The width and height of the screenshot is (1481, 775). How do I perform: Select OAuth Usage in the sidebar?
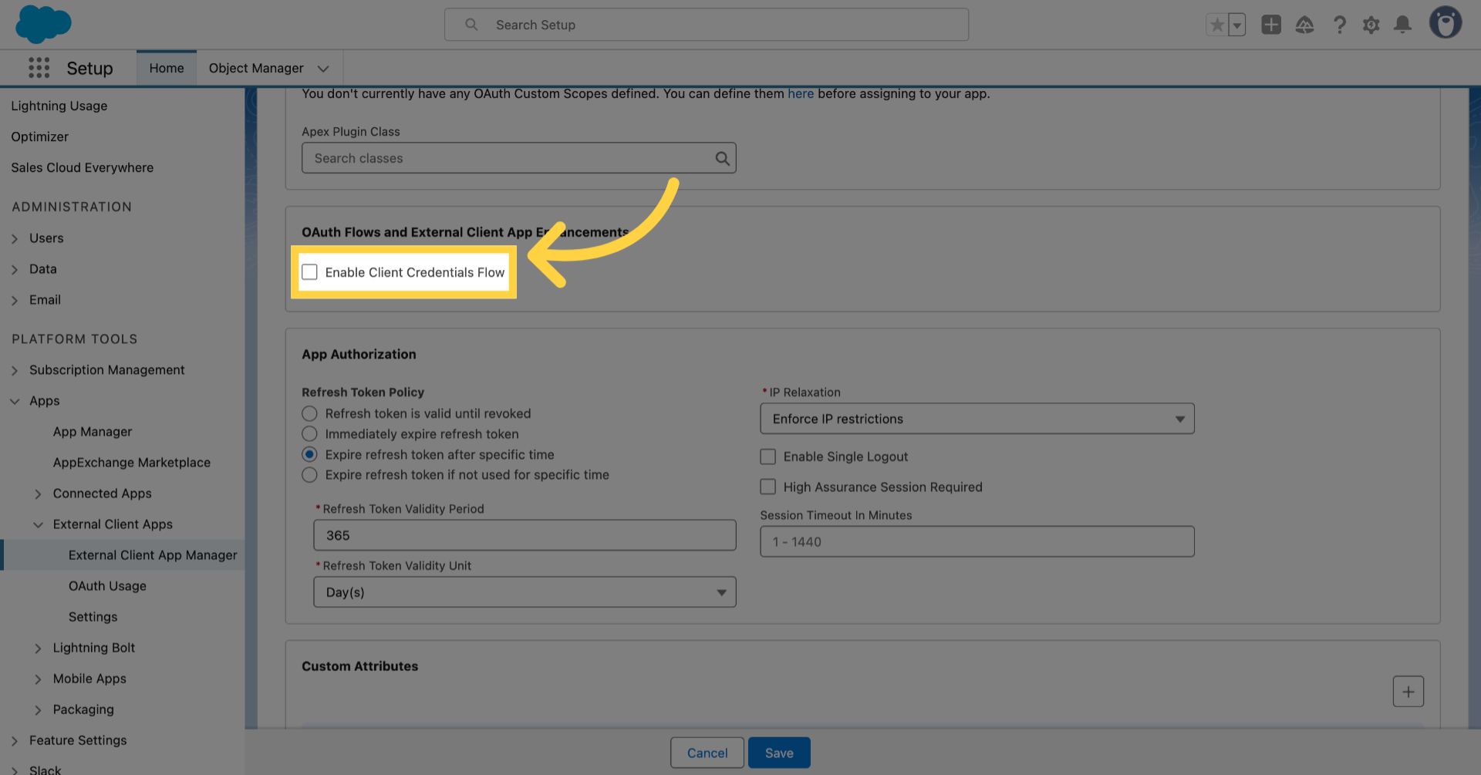[x=107, y=585]
